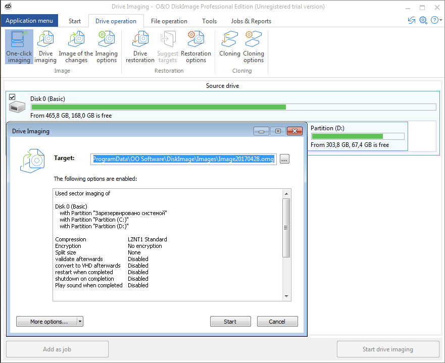
Task: Click the 'convert to VHD afterwards' row
Action: pyautogui.click(x=102, y=266)
